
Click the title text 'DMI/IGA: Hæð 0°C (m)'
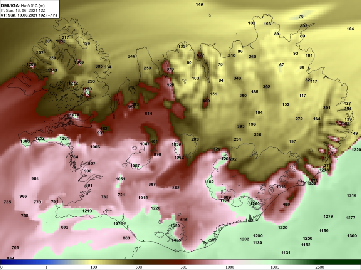coord(22,6)
